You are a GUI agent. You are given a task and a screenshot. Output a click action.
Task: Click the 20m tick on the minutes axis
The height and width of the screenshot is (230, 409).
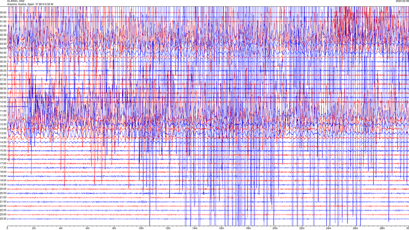(x=275, y=228)
